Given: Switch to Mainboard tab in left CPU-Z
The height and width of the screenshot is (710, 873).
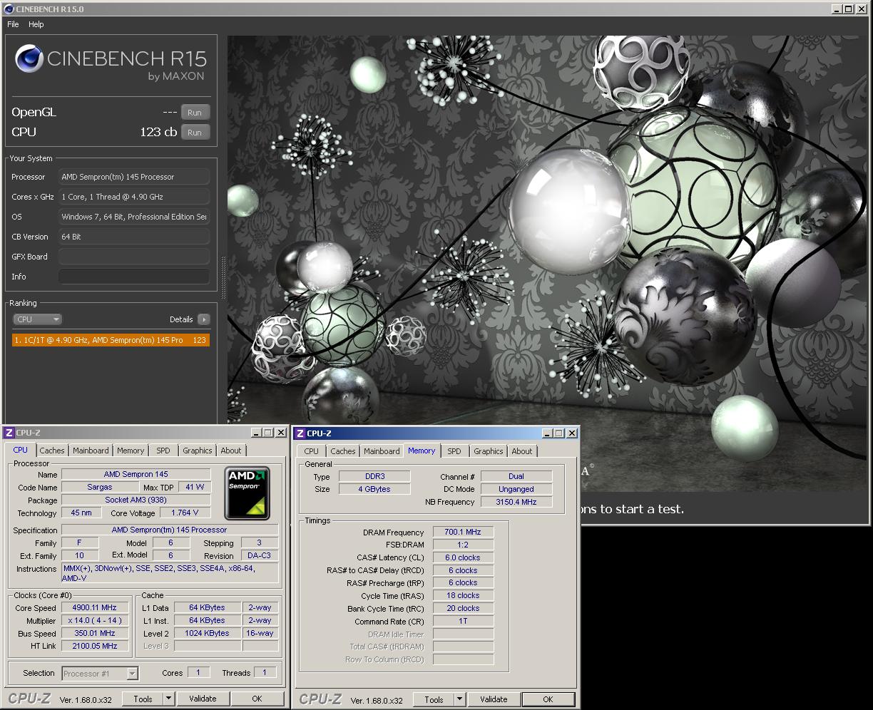Looking at the screenshot, I should 91,451.
